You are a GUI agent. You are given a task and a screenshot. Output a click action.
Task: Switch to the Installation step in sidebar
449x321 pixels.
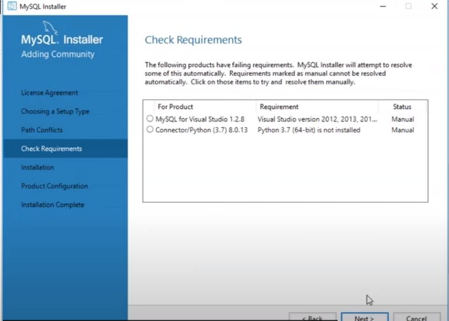click(38, 167)
